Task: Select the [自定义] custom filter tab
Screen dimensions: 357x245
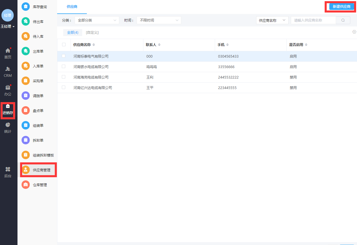Action: [x=92, y=32]
